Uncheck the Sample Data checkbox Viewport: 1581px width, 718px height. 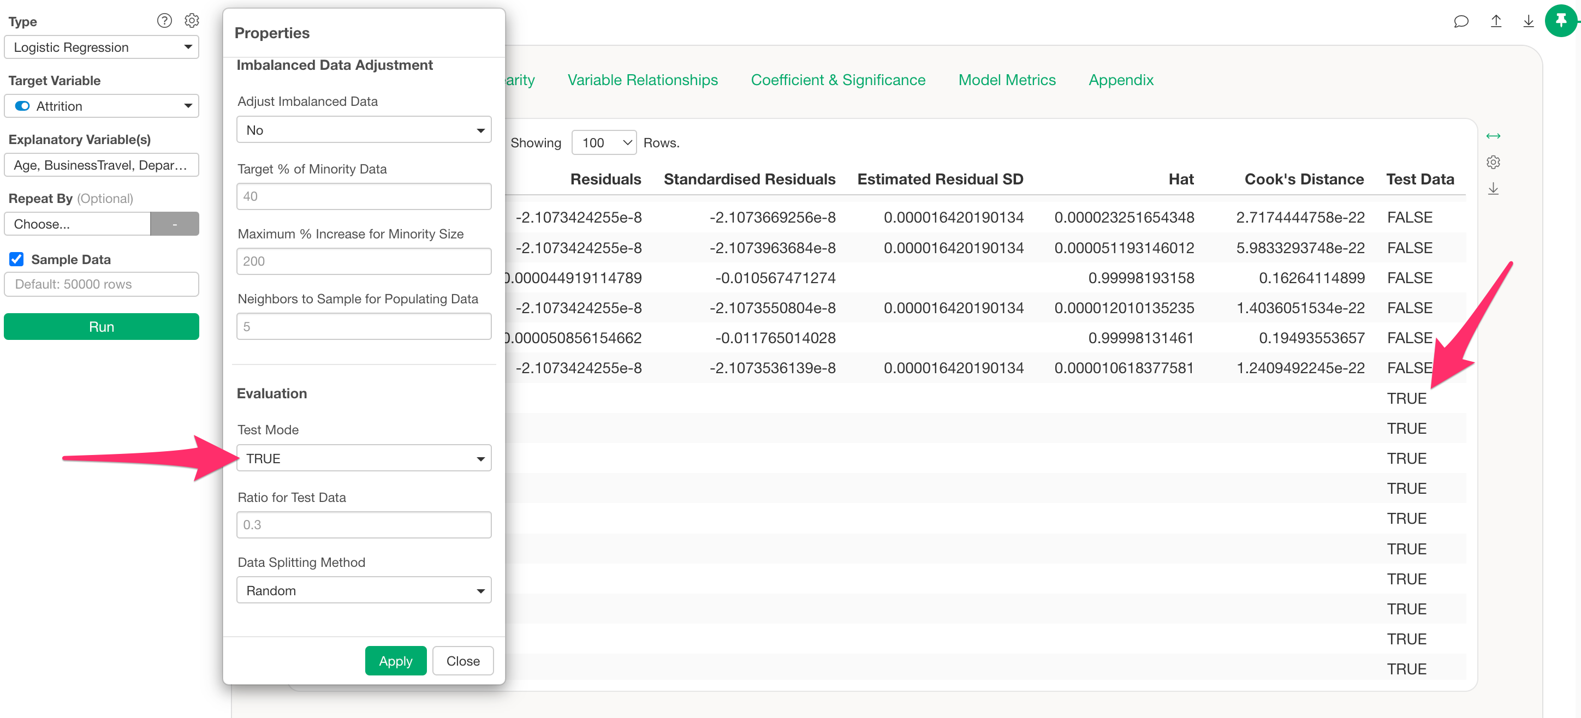pos(16,259)
